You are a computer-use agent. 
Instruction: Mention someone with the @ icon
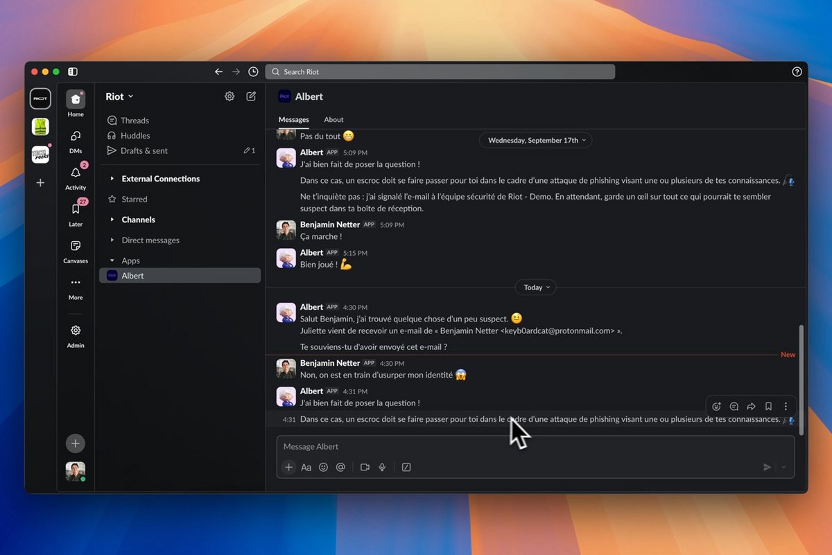coord(340,467)
